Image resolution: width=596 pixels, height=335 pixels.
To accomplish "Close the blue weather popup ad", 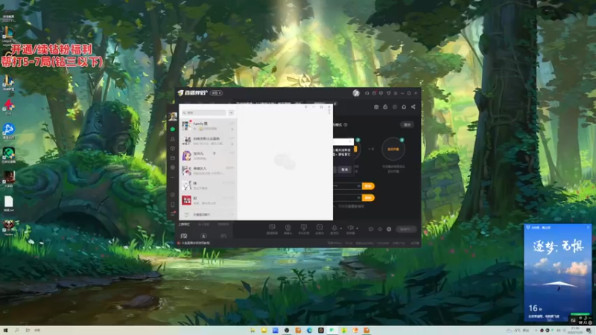I will [x=588, y=227].
